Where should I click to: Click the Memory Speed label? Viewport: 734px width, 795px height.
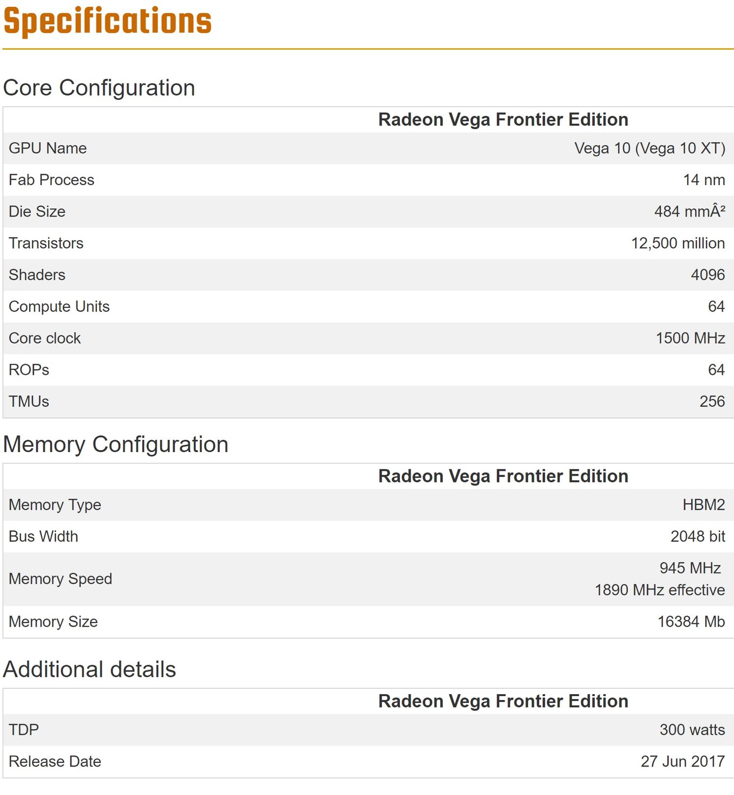click(x=61, y=579)
